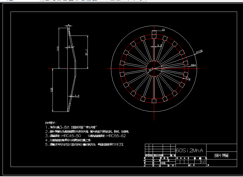Click the 3.5 slot width dimension

tap(159, 46)
